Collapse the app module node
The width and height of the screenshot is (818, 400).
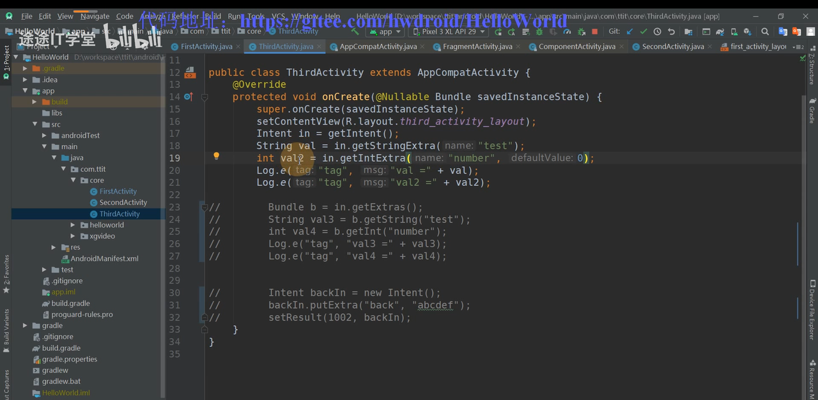(x=26, y=91)
